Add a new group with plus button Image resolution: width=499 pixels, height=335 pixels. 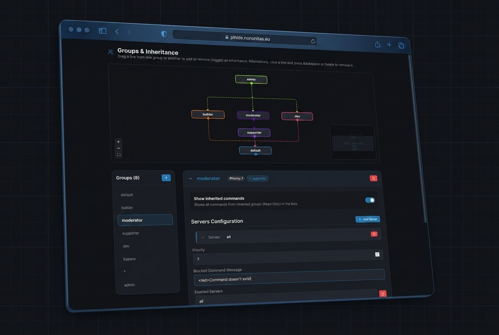[166, 178]
